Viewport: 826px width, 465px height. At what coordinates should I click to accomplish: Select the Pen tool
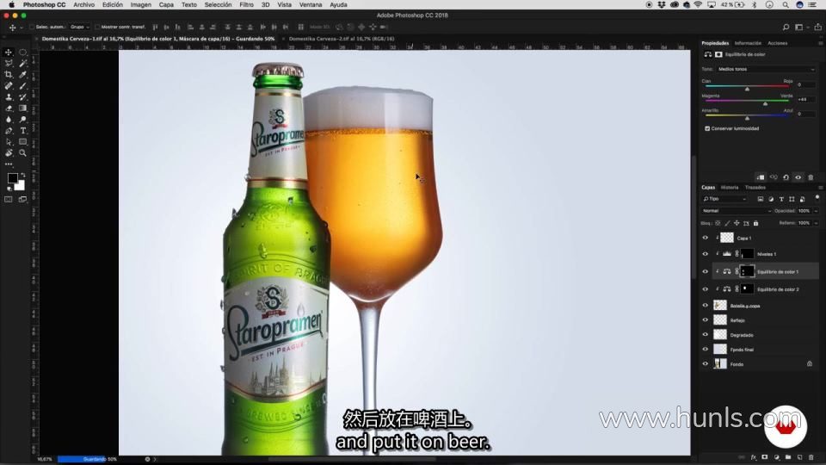9,131
